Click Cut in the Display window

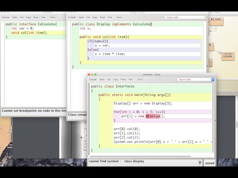(x=88, y=17)
